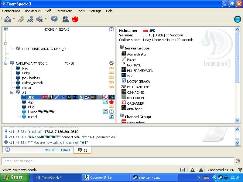Collapse the #1 sub-channel node
Screen dimensions: 243x182
pos(12,92)
